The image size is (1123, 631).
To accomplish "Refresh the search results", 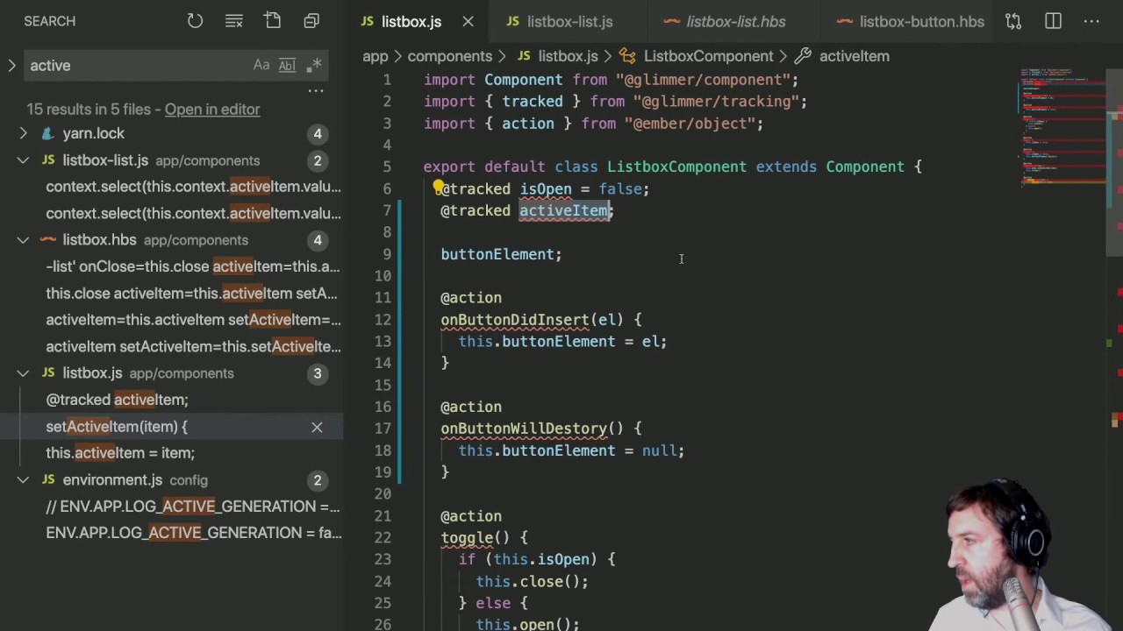I will 195,21.
